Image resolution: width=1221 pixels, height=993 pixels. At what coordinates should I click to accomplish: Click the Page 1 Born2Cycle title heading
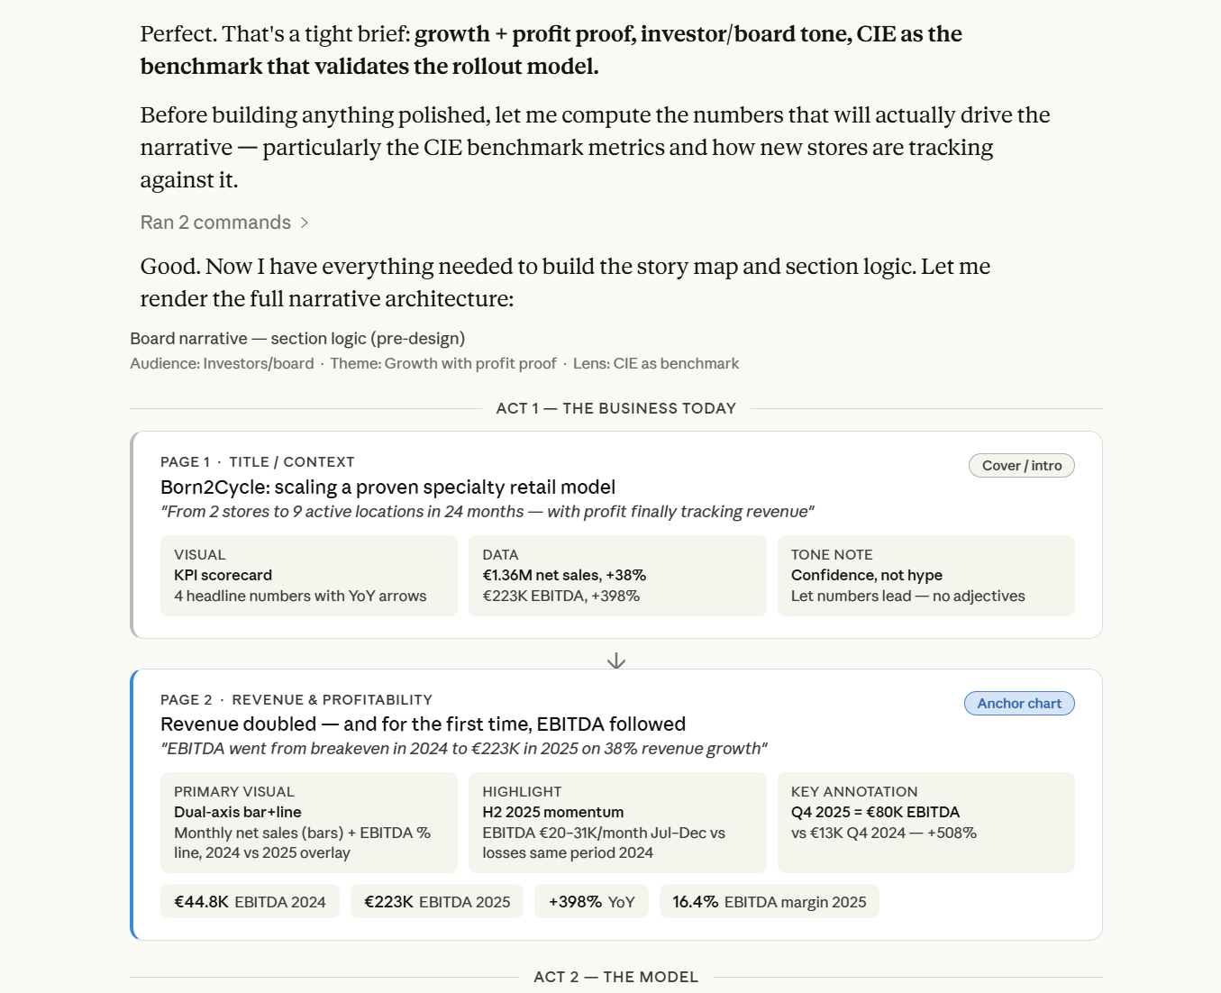[387, 487]
